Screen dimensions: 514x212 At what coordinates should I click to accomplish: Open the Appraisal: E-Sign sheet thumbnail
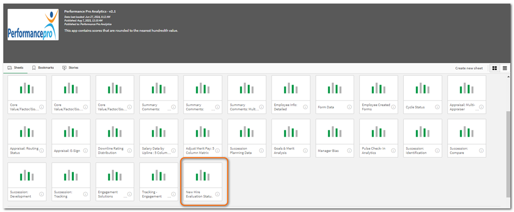71,132
